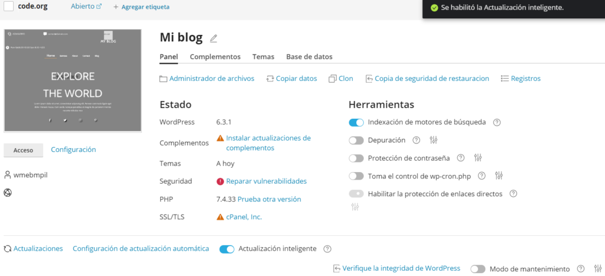Switch to the Complementos tab
Screen dimensions: 605x276
(215, 57)
